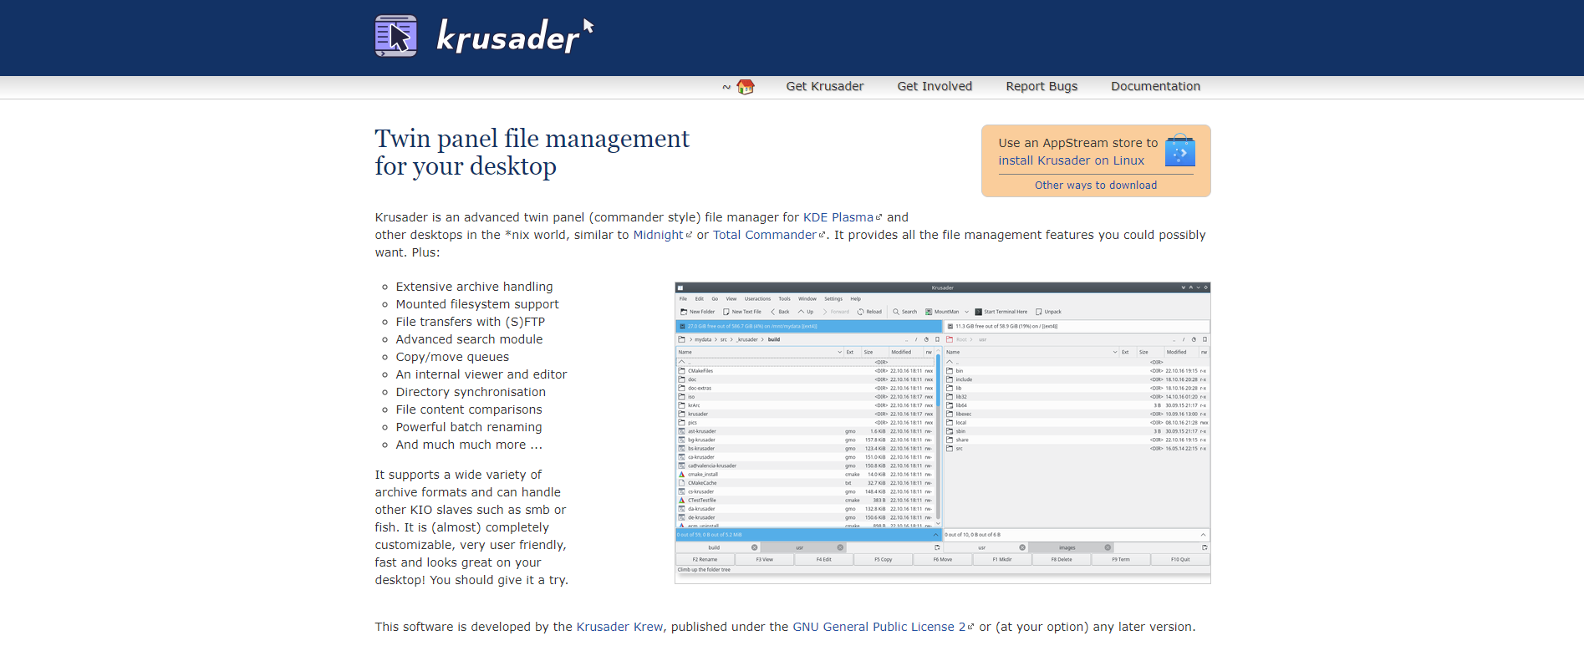Click the 'Copy/move queues' list item
The image size is (1584, 646).
(452, 357)
